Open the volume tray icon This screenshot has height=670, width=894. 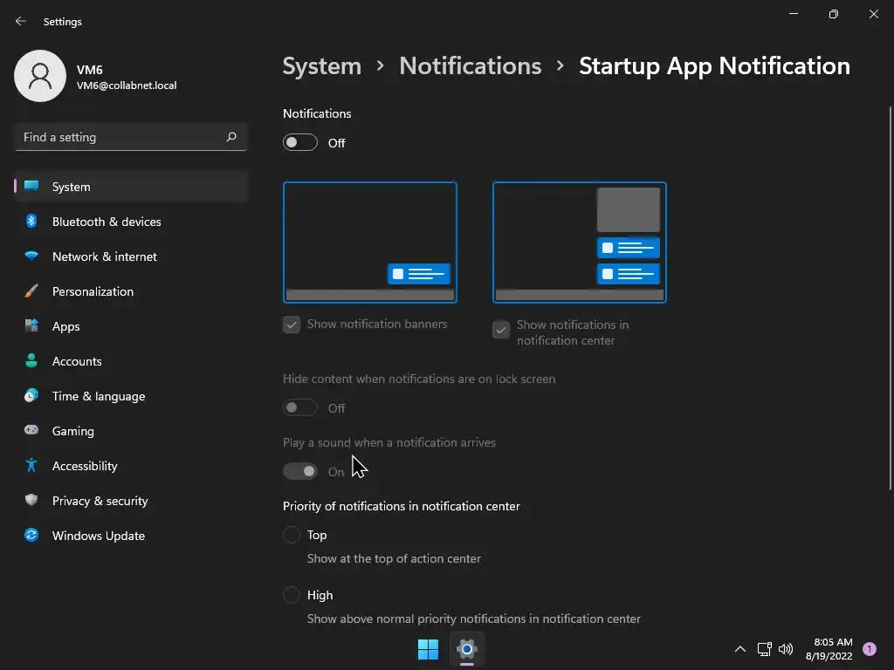786,649
